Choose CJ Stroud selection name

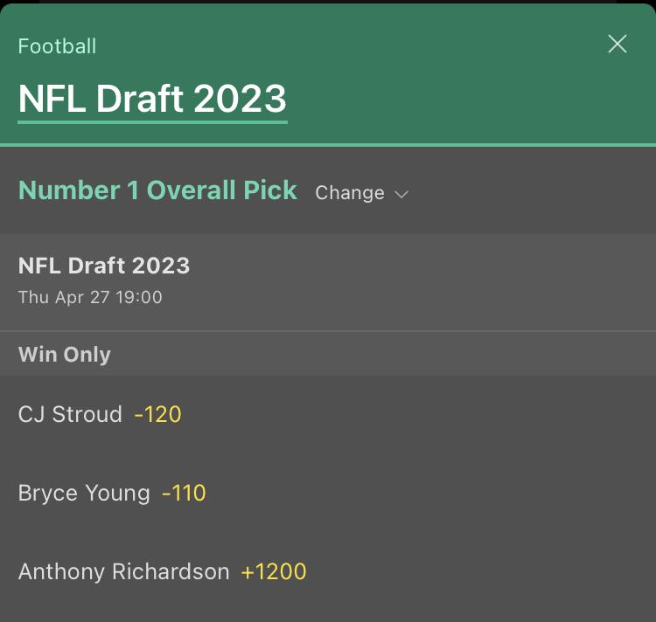70,414
